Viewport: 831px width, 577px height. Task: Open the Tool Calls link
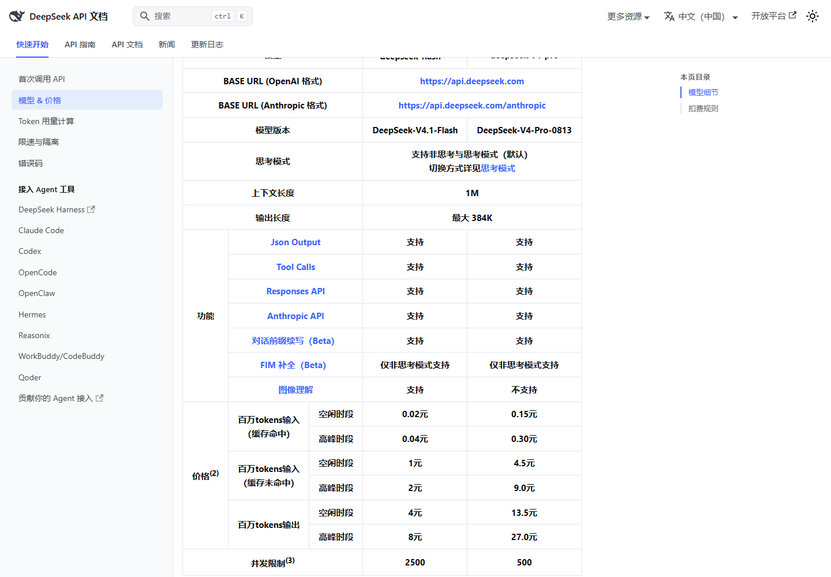295,267
